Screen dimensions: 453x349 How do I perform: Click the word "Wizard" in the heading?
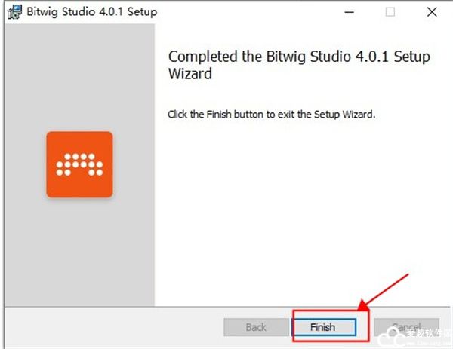[190, 74]
